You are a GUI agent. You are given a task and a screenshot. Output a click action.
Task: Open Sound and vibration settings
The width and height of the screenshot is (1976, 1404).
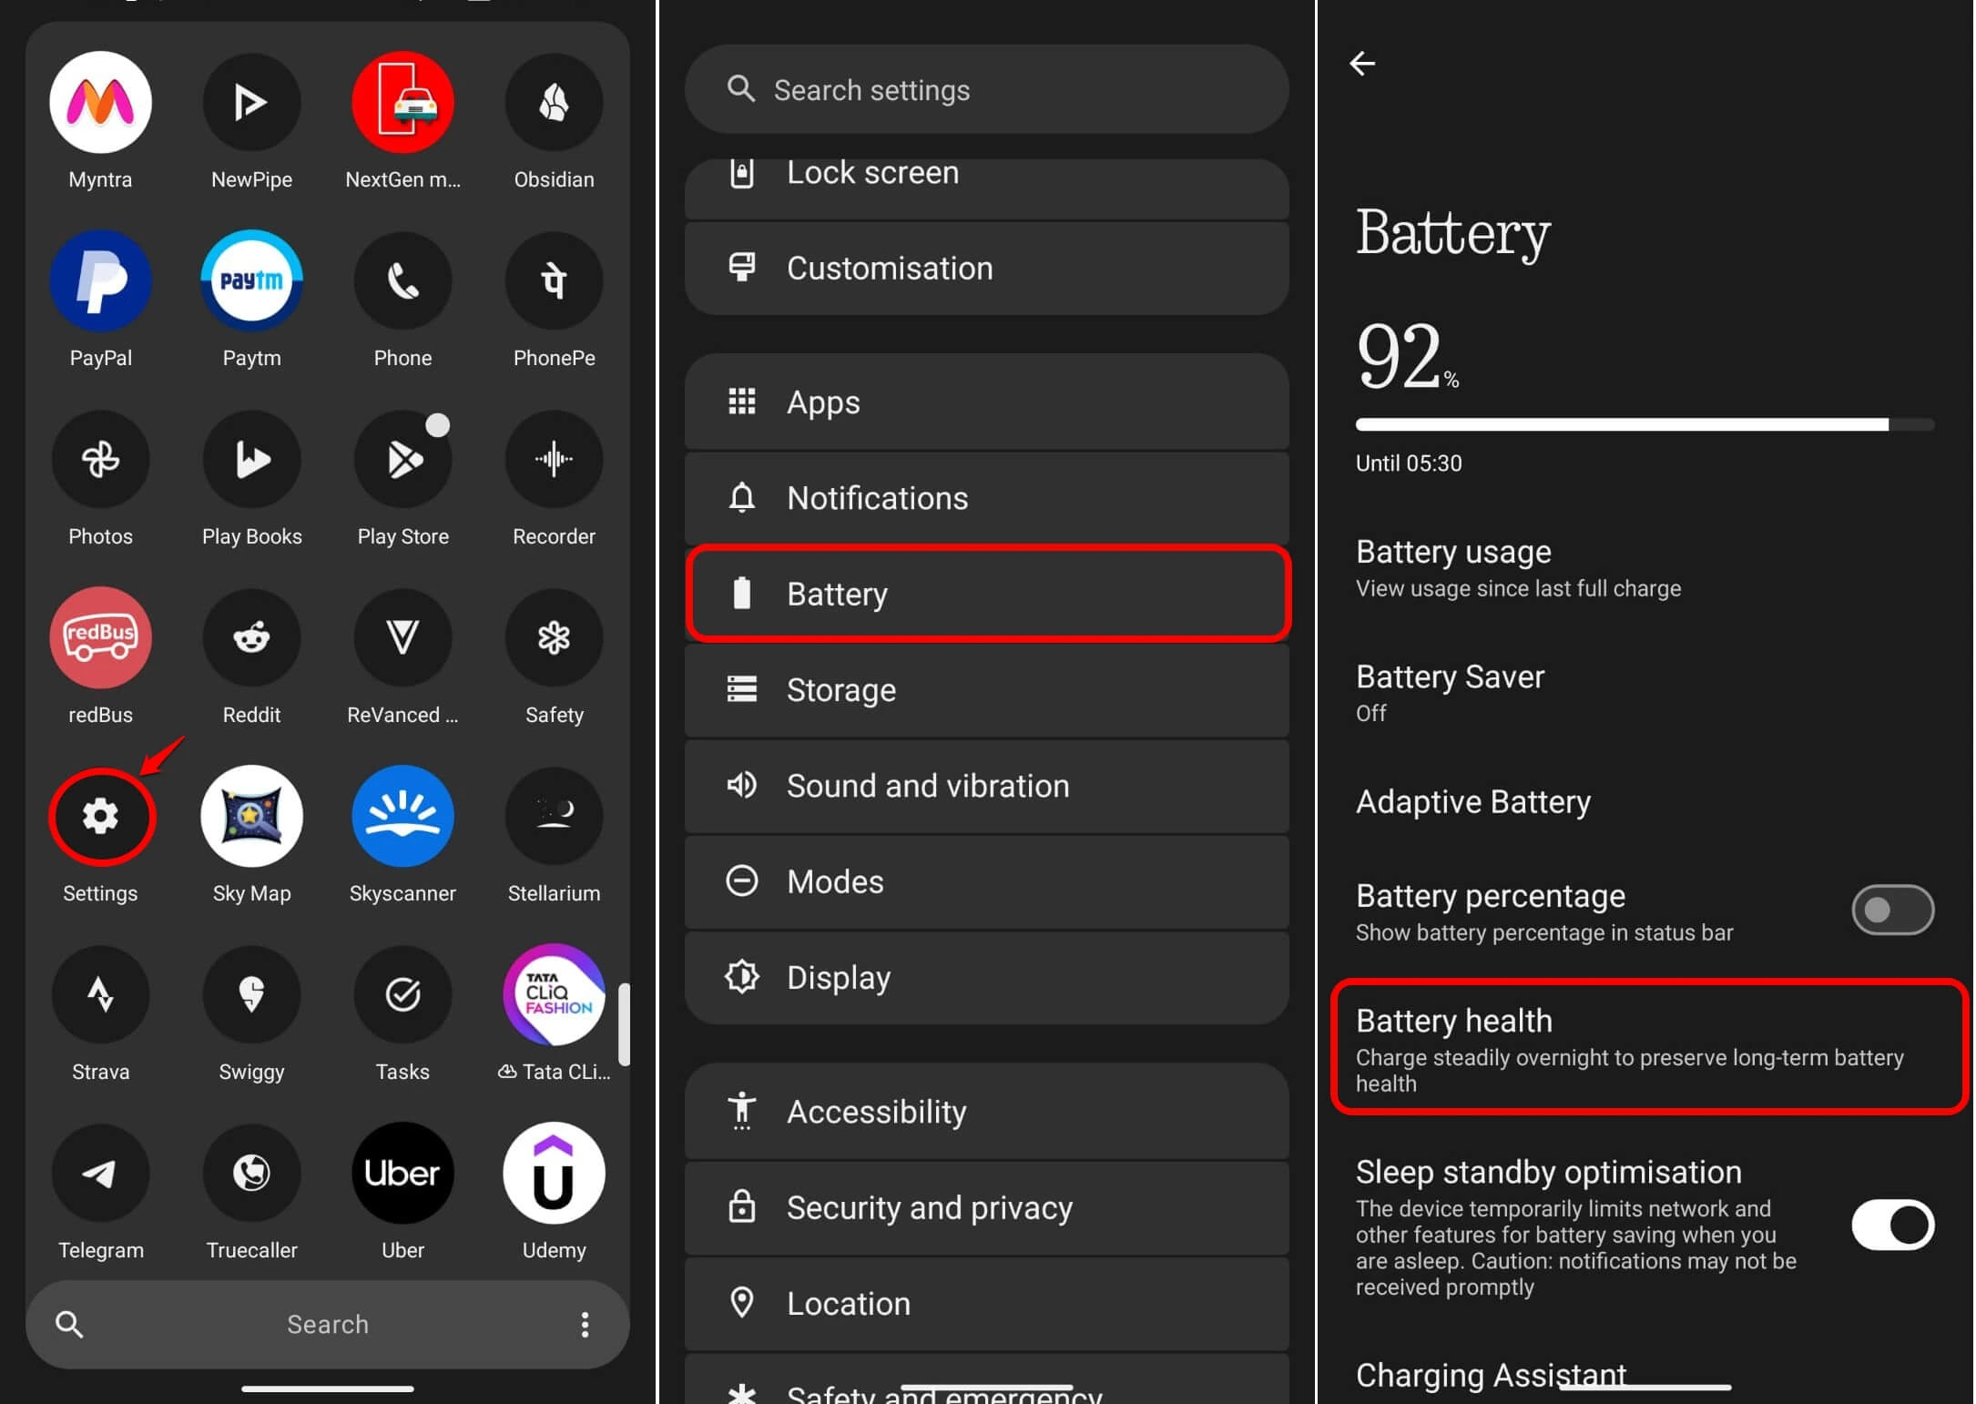click(x=986, y=786)
